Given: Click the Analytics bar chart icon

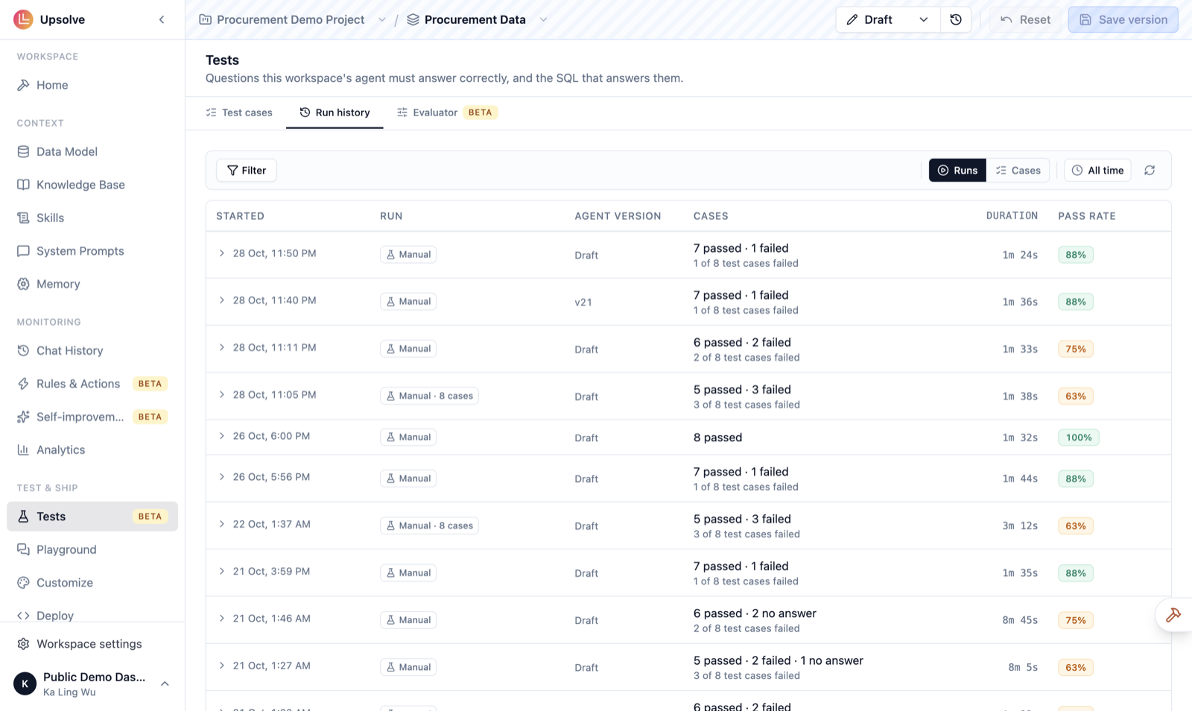Looking at the screenshot, I should (23, 450).
